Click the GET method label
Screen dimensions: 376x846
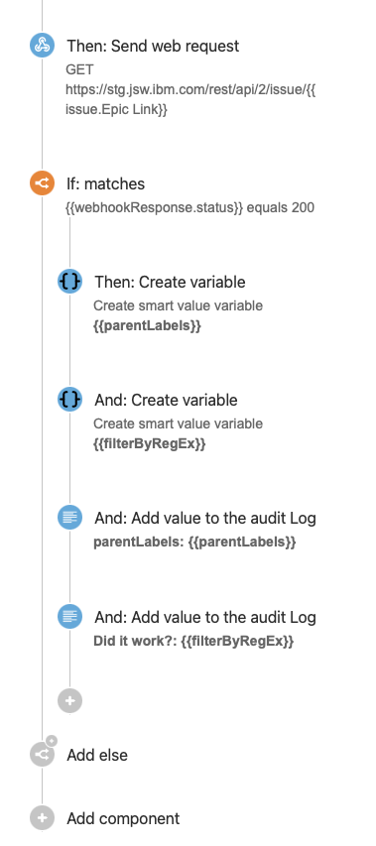[x=79, y=69]
